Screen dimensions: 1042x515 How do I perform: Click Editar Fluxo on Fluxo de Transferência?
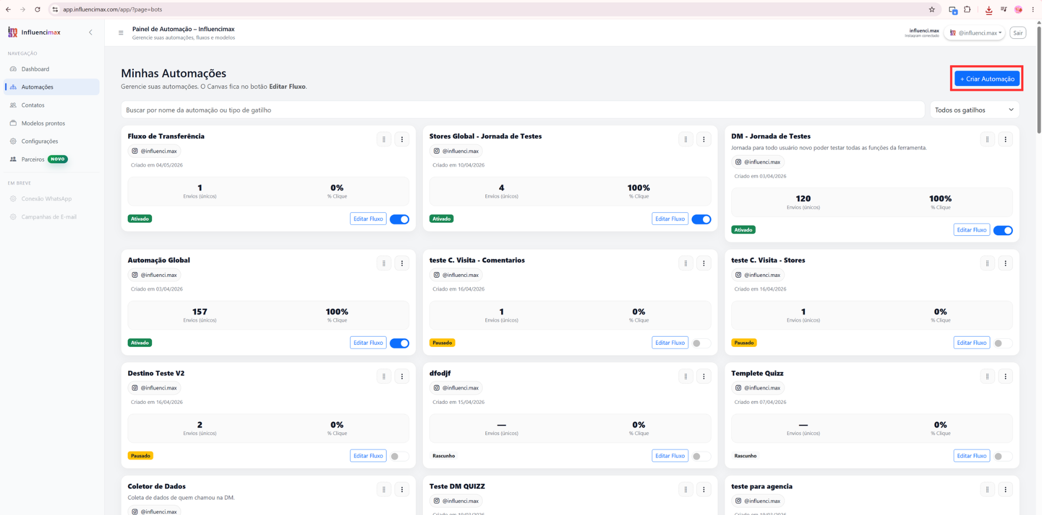(368, 219)
